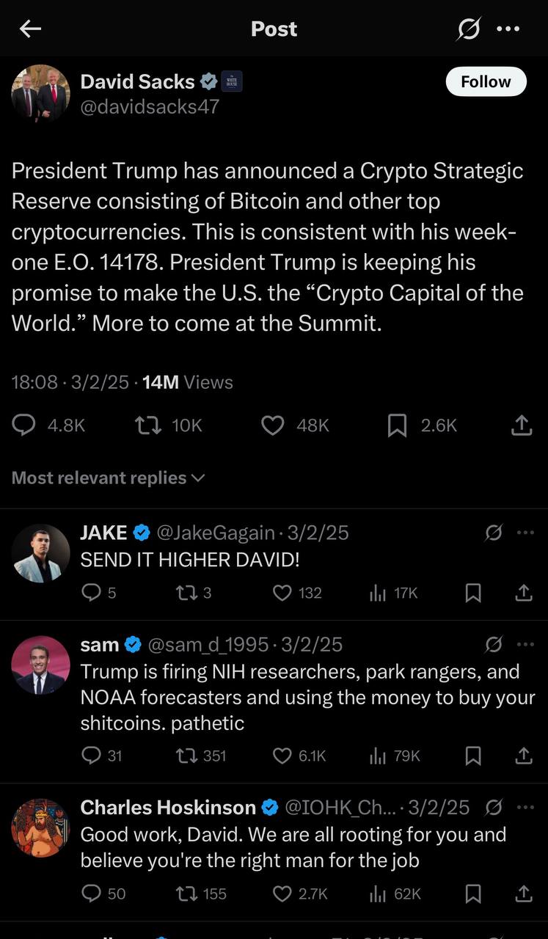The width and height of the screenshot is (548, 939).
Task: Tap the back arrow icon
Action: coord(30,29)
